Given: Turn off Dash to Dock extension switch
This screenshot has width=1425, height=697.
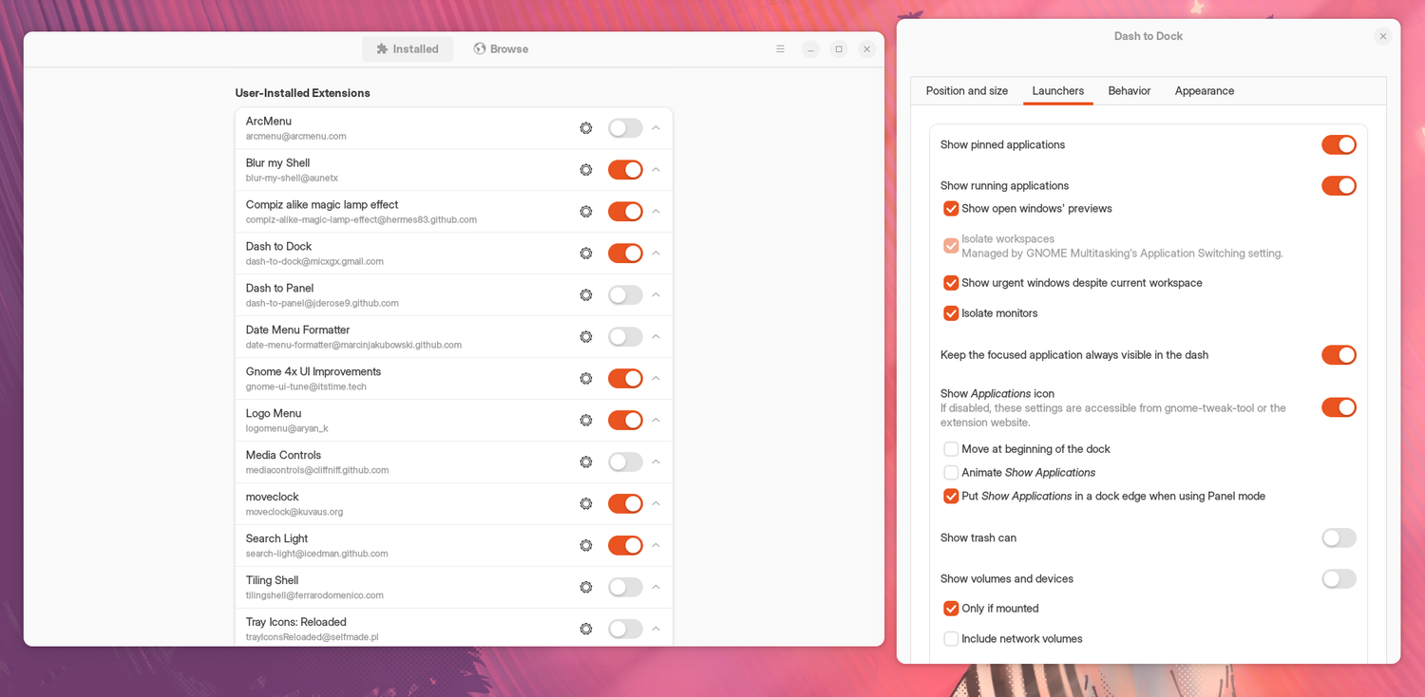Looking at the screenshot, I should pyautogui.click(x=625, y=254).
